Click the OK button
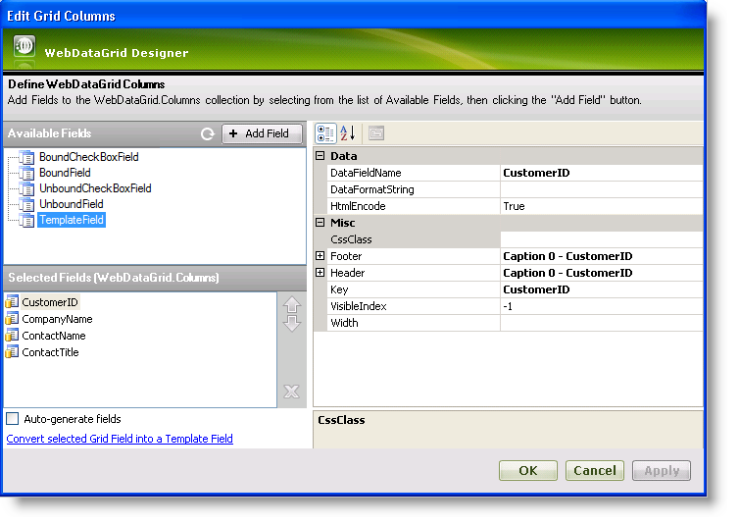 click(527, 471)
